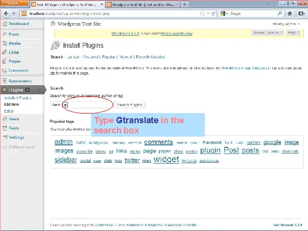The height and width of the screenshot is (231, 308).
Task: Open the Add New plugin submenu item
Action: (12, 104)
